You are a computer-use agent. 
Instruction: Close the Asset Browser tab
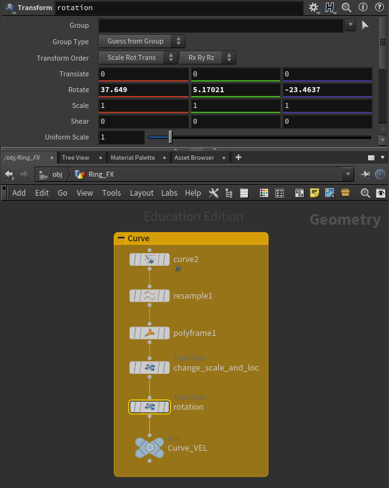click(x=224, y=158)
